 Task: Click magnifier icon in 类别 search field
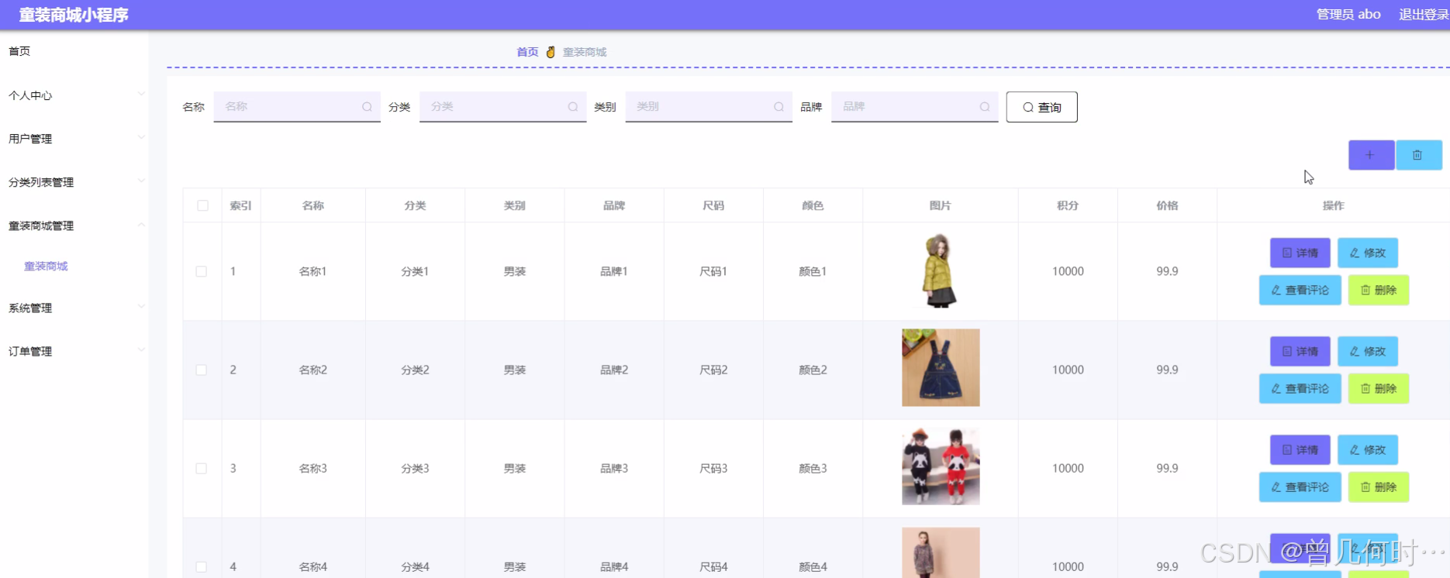point(779,107)
